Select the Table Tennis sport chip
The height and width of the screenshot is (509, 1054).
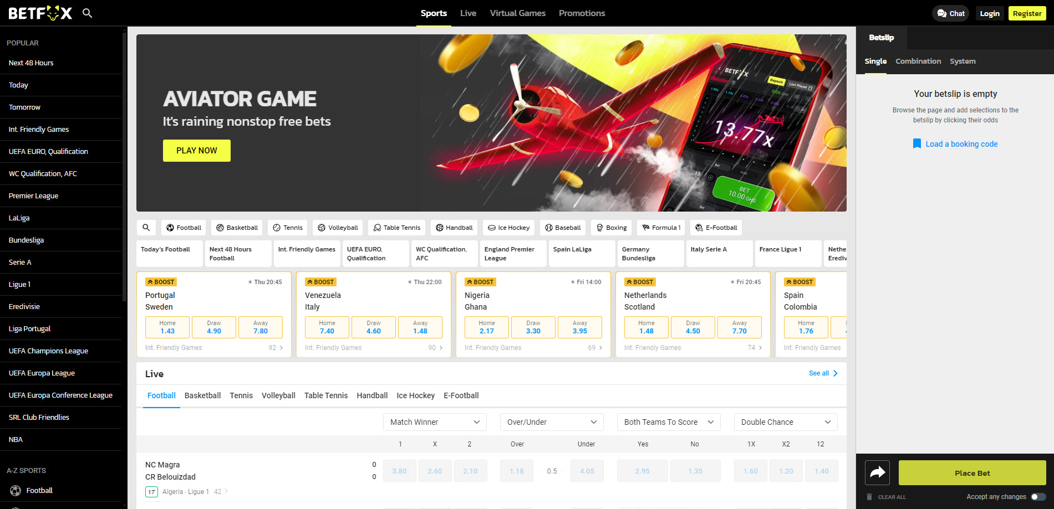point(396,228)
